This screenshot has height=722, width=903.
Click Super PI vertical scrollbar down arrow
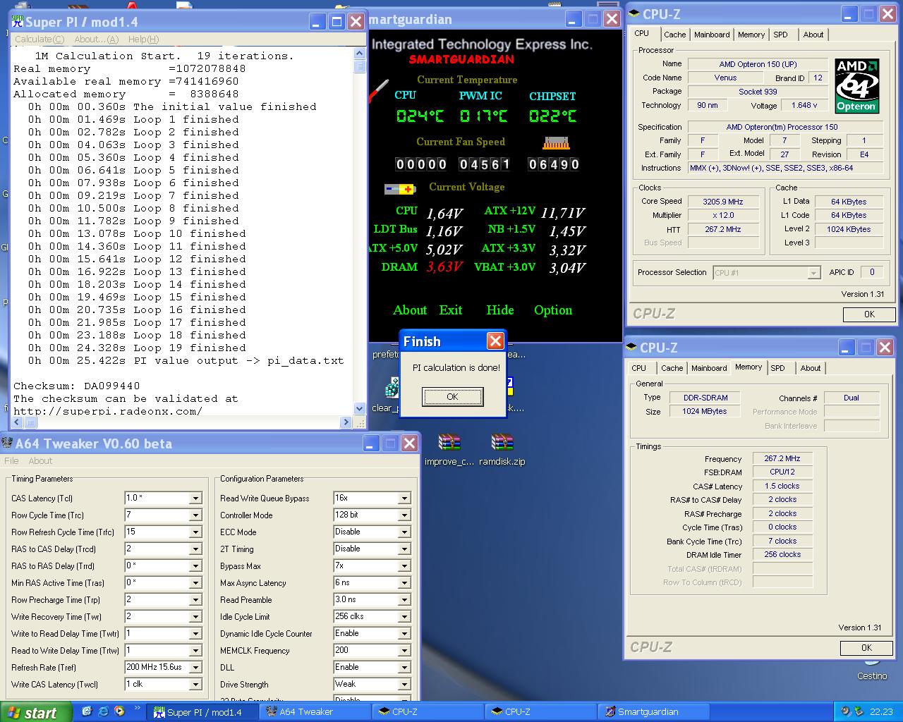[x=360, y=408]
